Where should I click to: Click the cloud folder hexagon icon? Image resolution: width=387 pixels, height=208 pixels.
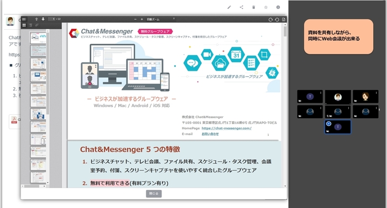pyautogui.click(x=220, y=63)
